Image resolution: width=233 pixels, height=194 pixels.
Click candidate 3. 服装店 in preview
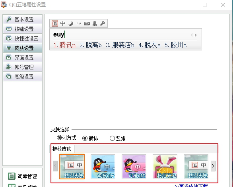[x=120, y=45]
